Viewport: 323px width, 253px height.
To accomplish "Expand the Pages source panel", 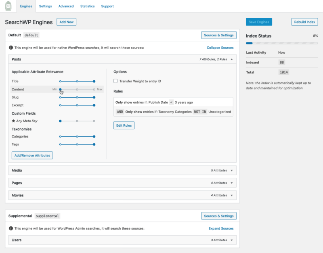I will (x=122, y=183).
